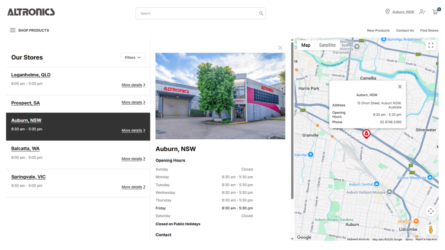Image resolution: width=445 pixels, height=250 pixels.
Task: Open map Terms link
Action: point(409,239)
